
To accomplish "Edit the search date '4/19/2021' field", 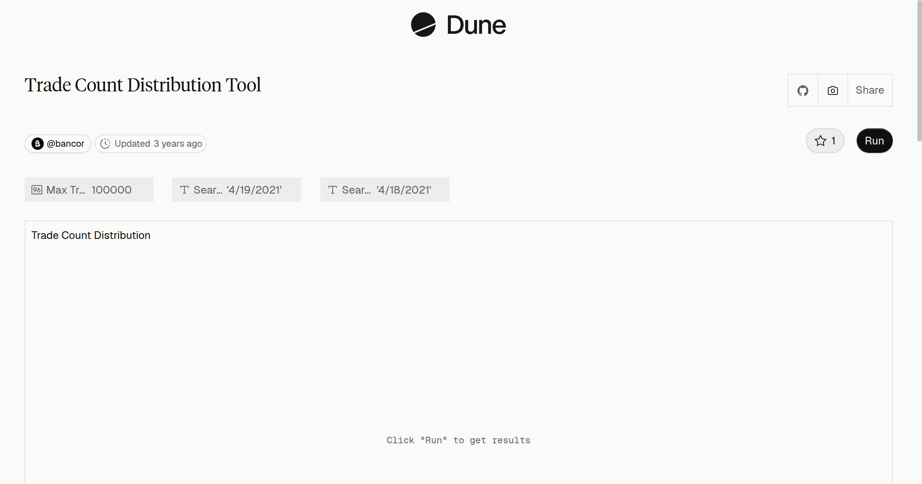I will point(237,190).
